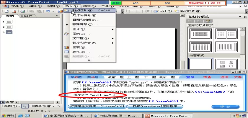The height and width of the screenshot is (118, 248).
Task: Choose 图表 in Insert menu
Action: coord(90,47)
